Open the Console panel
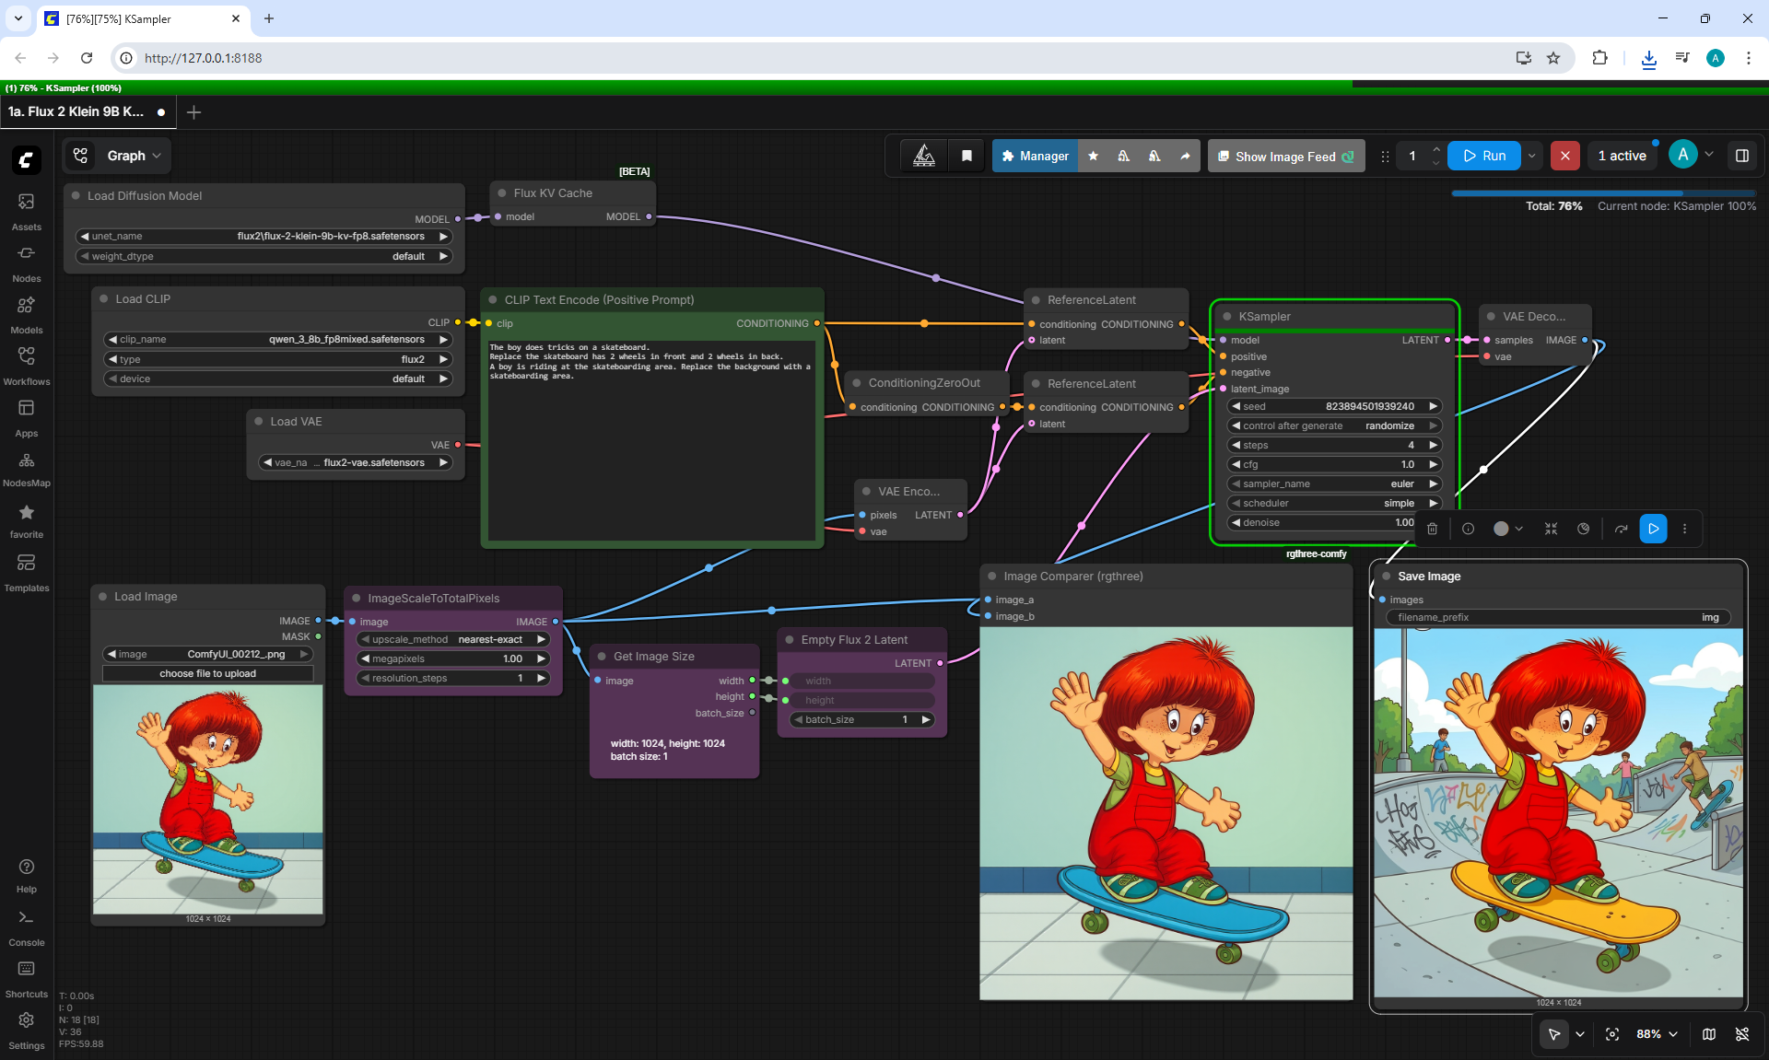The width and height of the screenshot is (1769, 1060). [x=26, y=927]
